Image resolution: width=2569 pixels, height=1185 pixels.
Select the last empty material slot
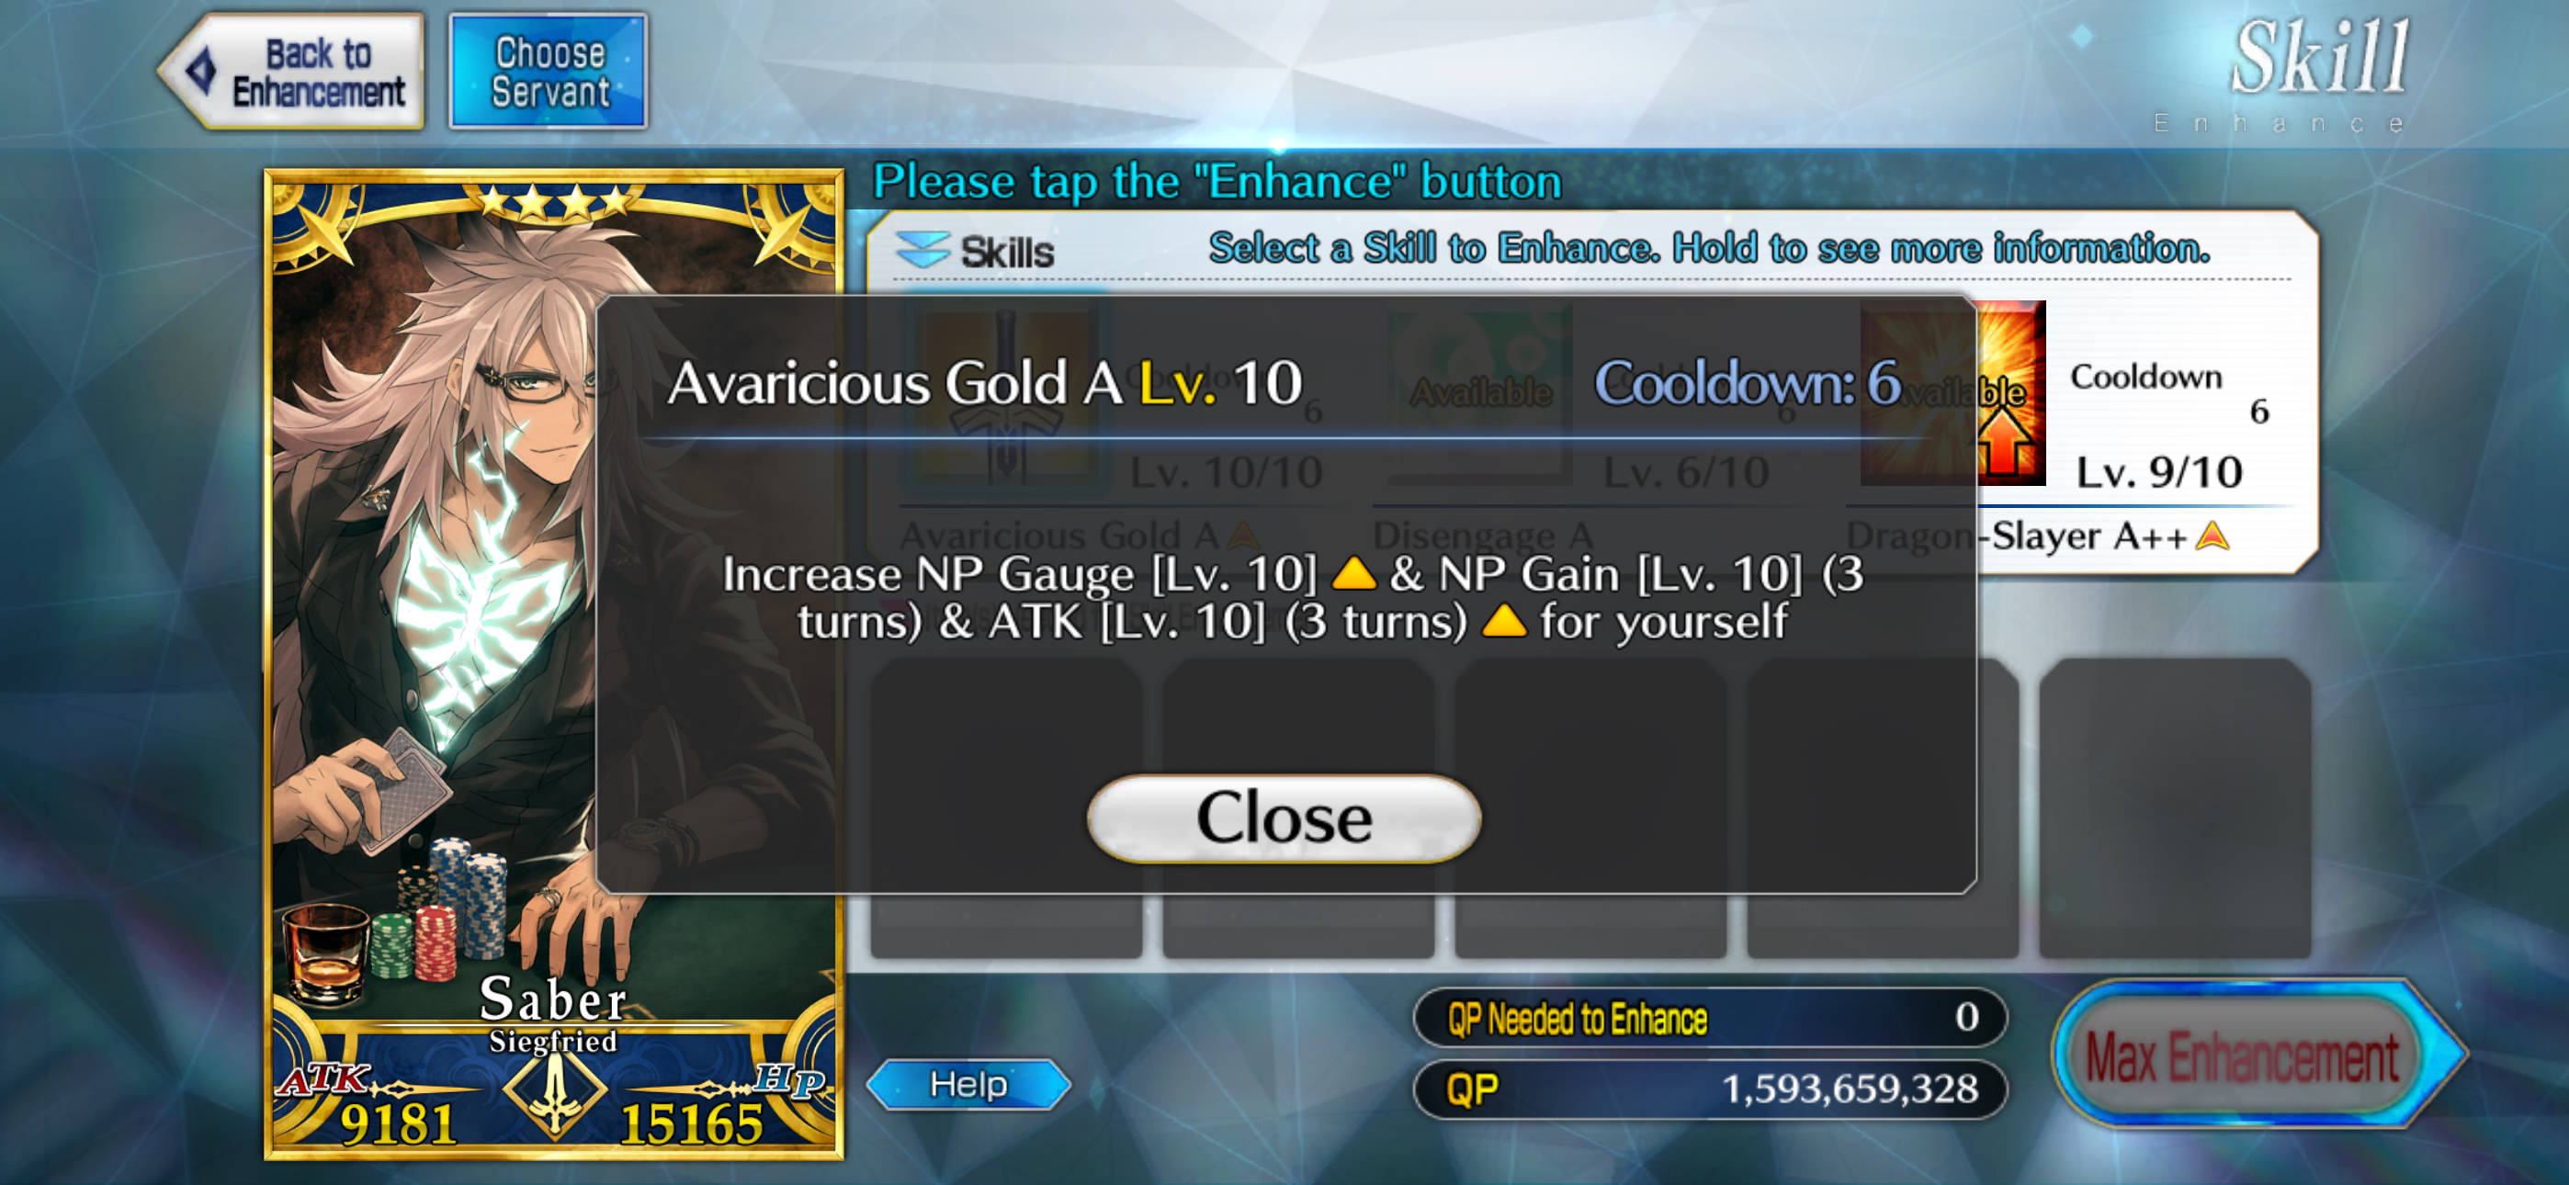point(2174,808)
